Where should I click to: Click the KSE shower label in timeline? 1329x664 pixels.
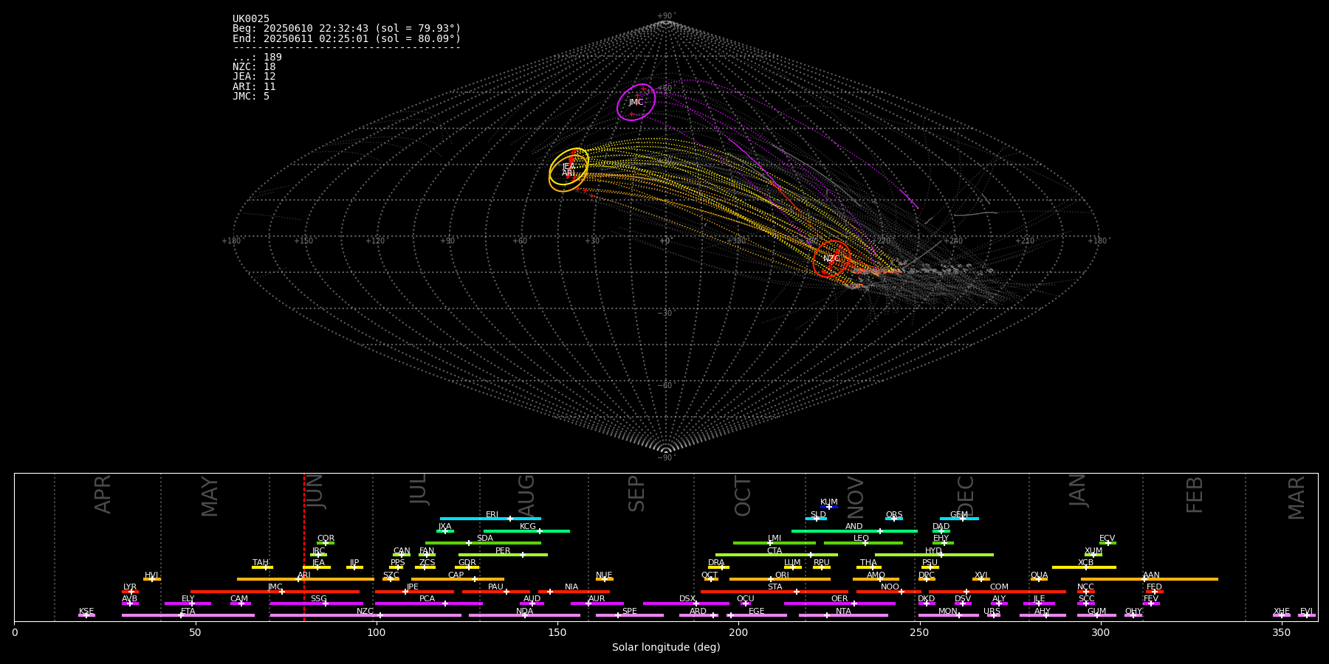click(x=86, y=612)
